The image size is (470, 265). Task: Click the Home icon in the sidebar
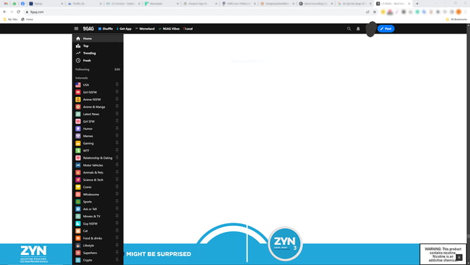(78, 38)
